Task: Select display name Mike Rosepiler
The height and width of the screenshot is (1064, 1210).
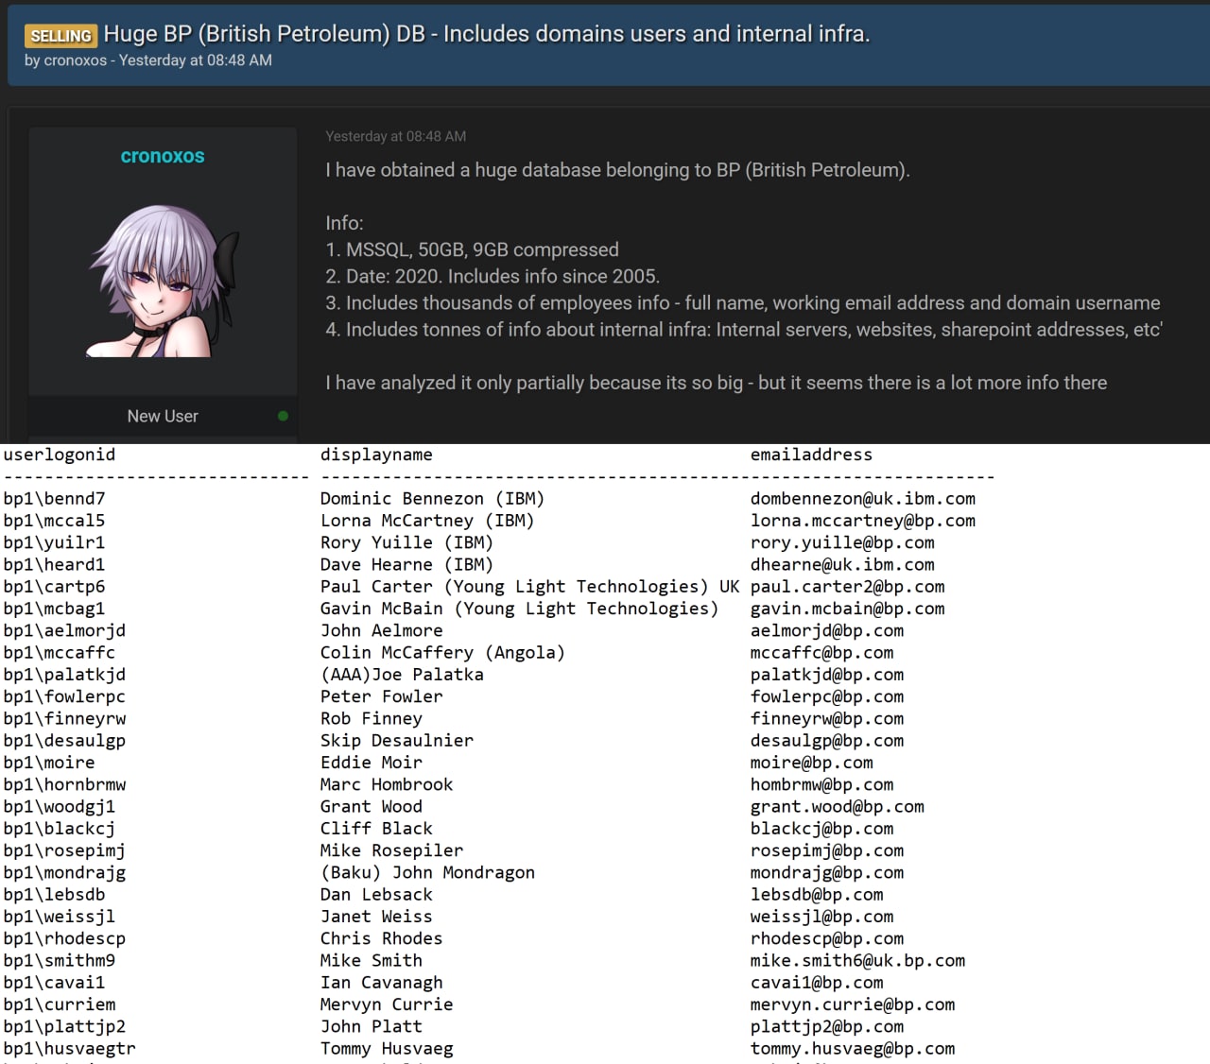Action: (x=391, y=850)
